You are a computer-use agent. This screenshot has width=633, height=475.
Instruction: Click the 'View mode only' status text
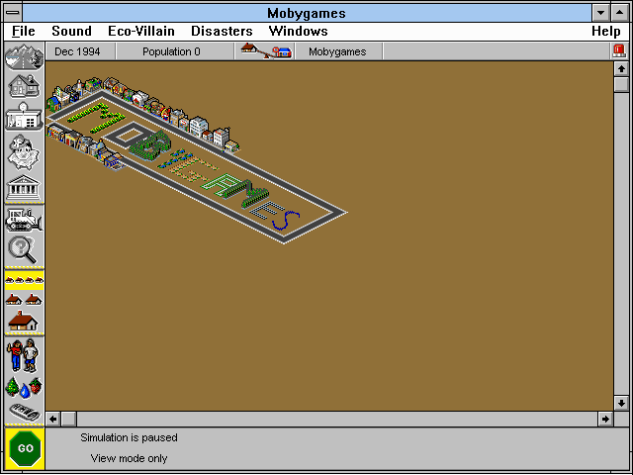point(129,458)
